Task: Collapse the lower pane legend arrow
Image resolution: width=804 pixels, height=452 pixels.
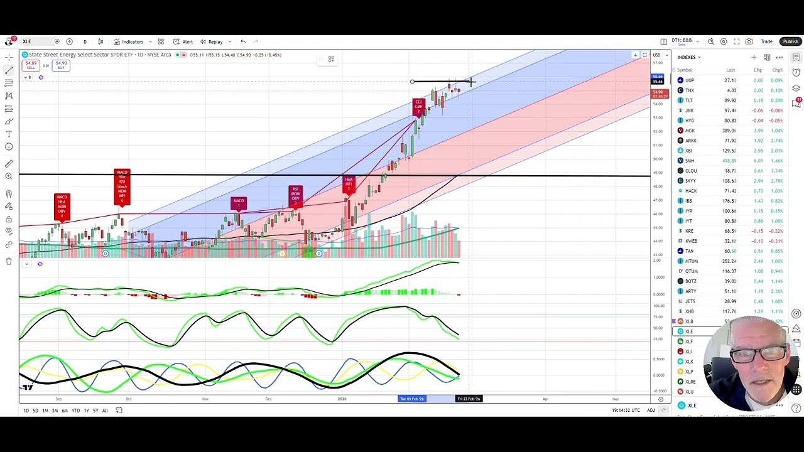Action: 26,264
